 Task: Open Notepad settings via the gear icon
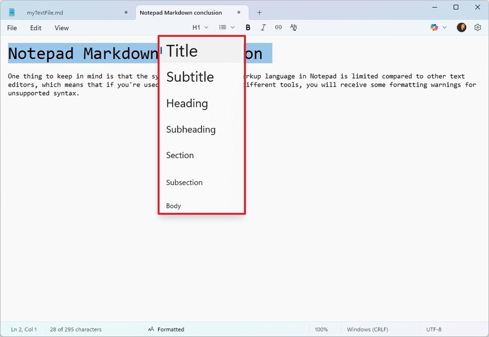click(477, 27)
